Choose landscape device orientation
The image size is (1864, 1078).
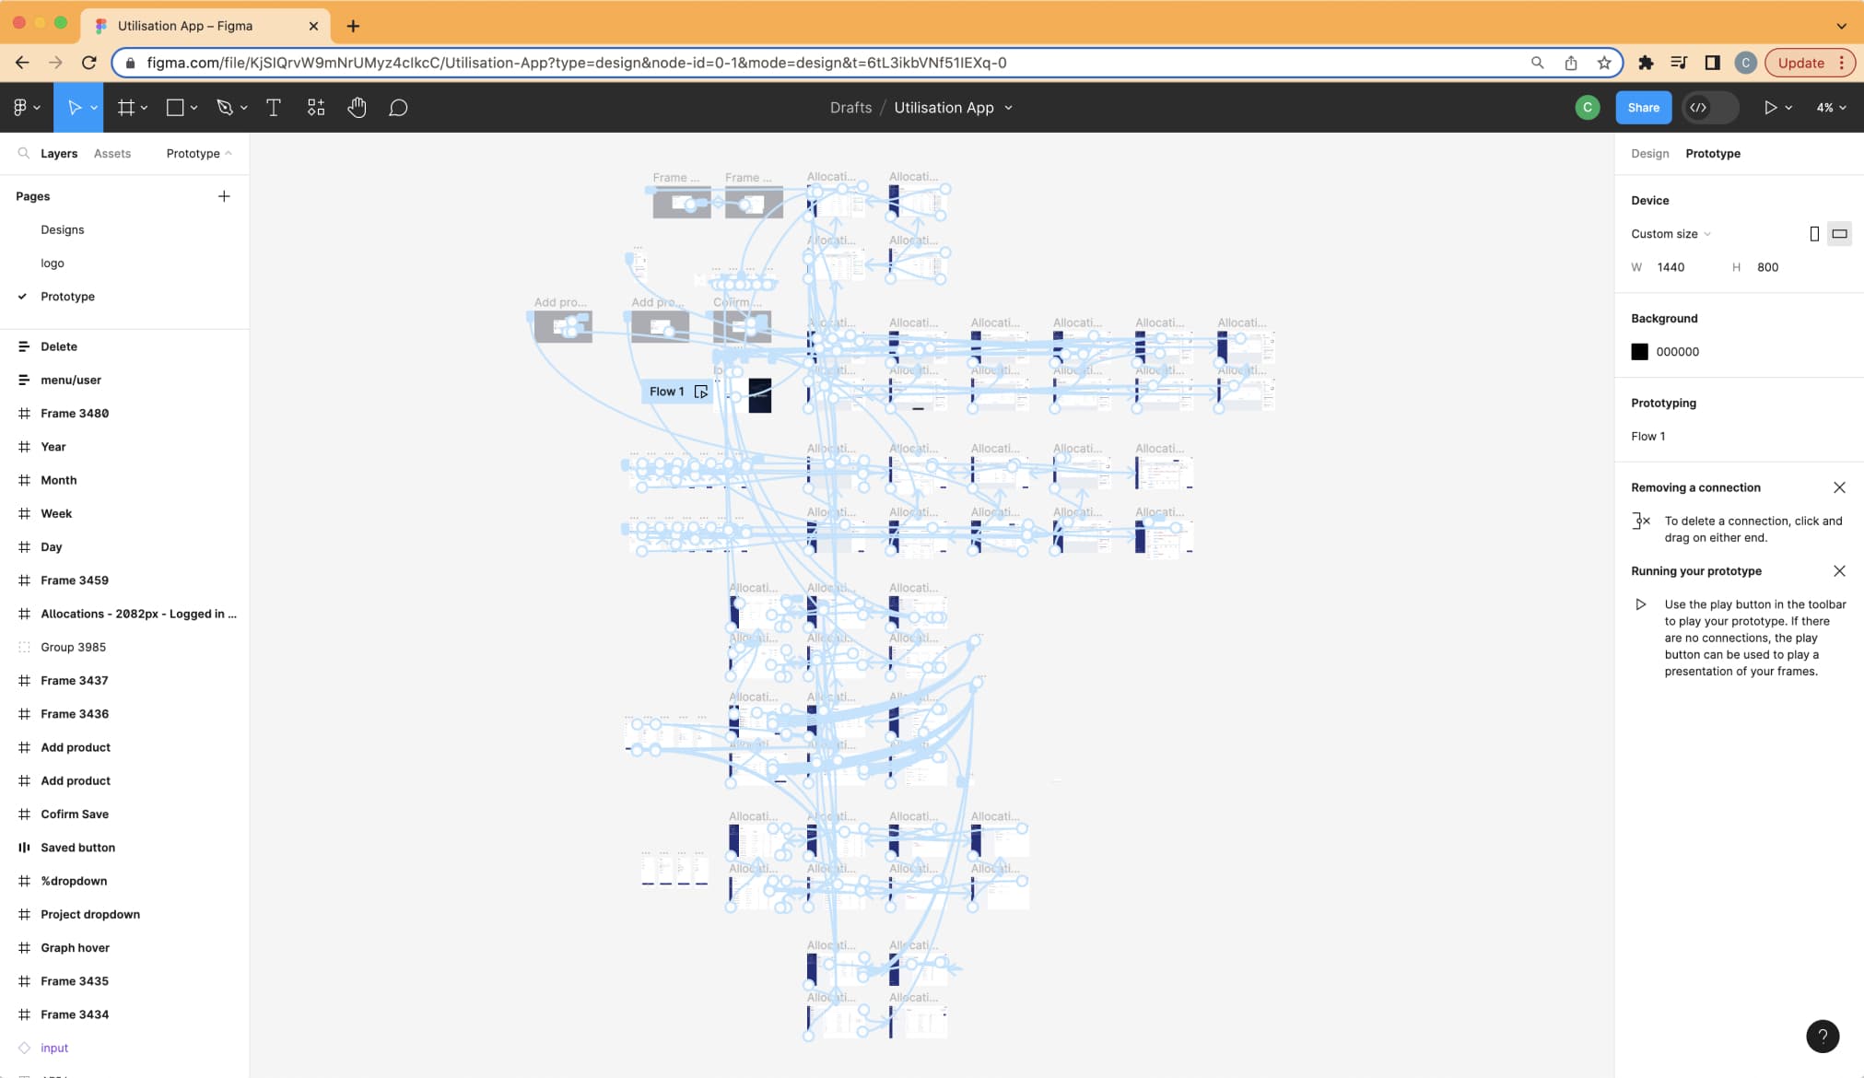[x=1839, y=234]
